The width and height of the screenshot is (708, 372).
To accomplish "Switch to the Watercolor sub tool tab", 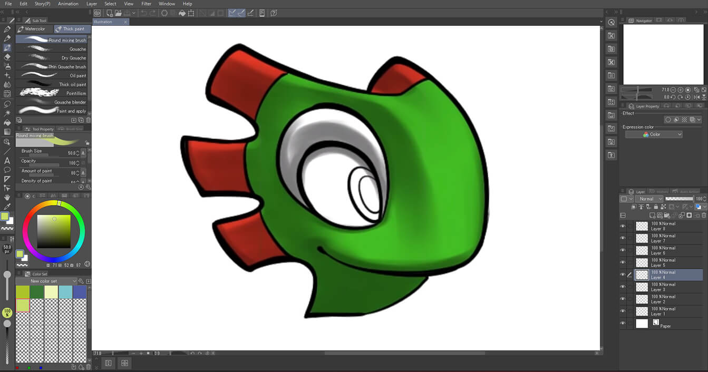I will tap(34, 29).
